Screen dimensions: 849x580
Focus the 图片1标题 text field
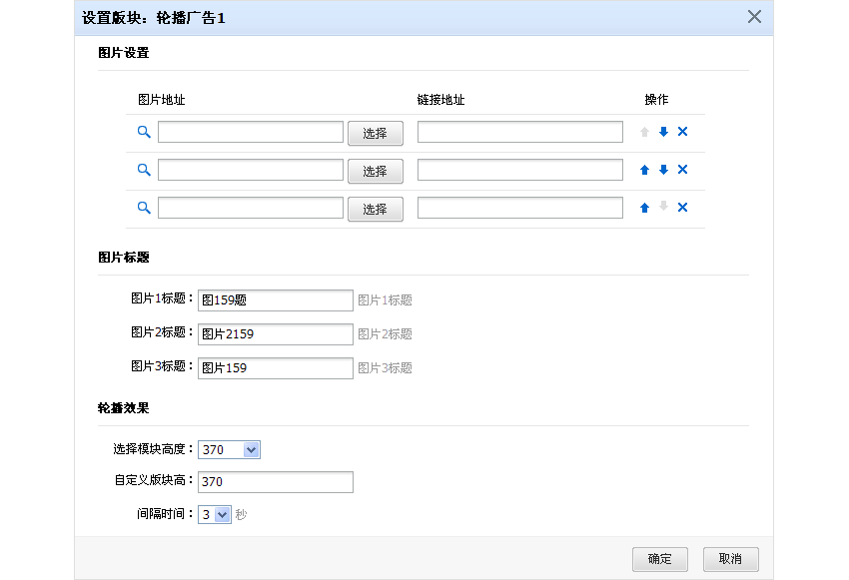[275, 299]
